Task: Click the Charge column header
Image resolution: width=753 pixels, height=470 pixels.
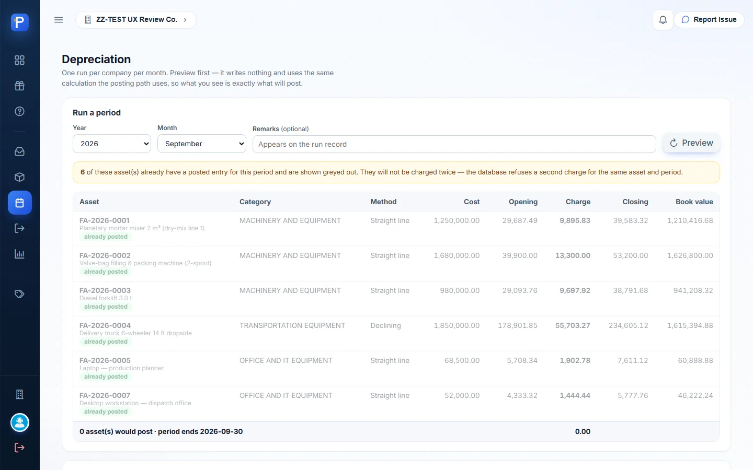Action: point(578,202)
